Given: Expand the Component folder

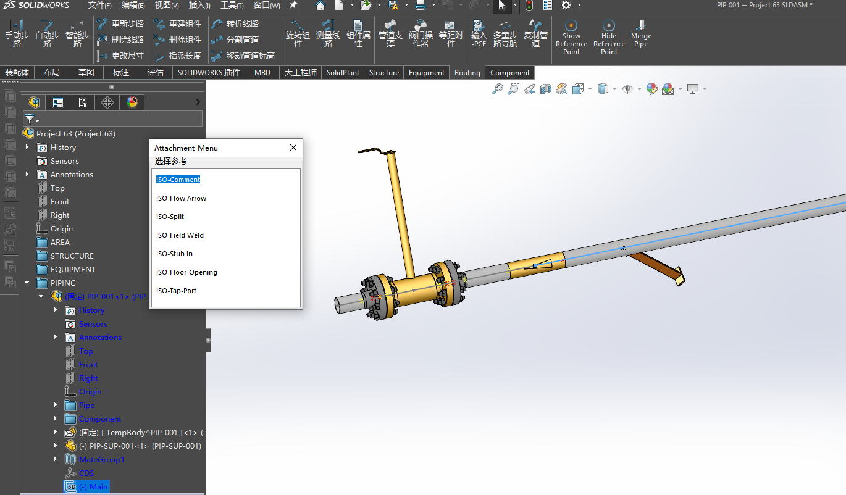Looking at the screenshot, I should point(56,418).
